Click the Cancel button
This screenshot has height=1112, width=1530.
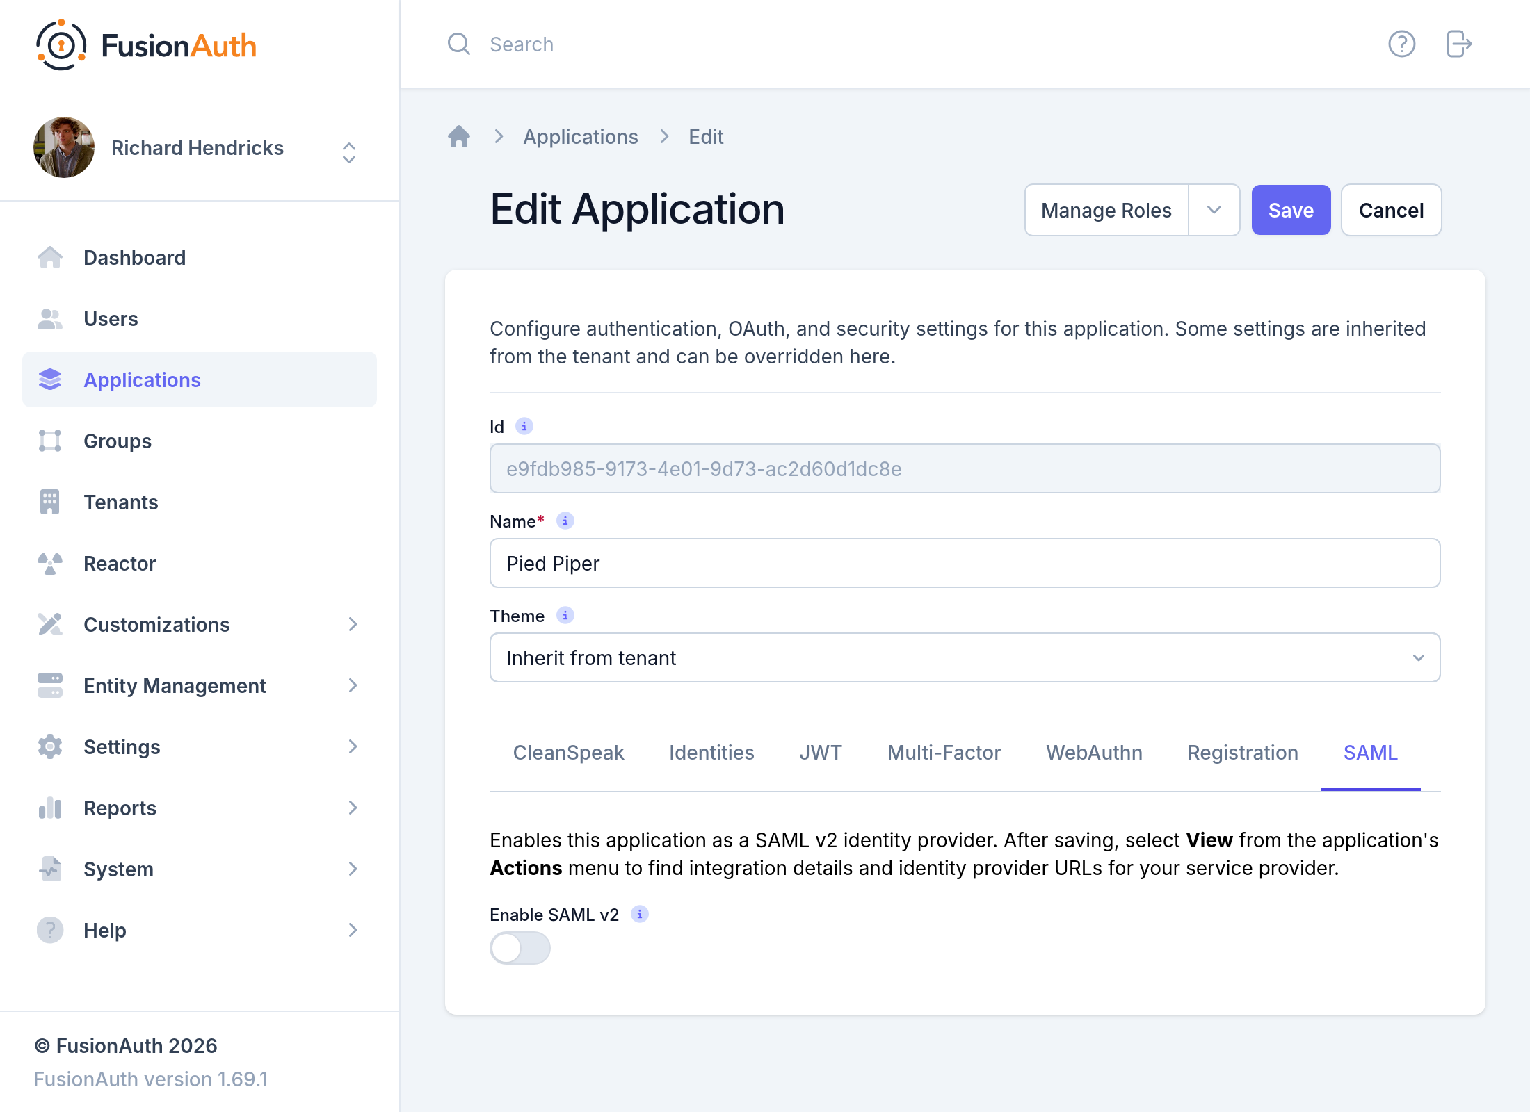tap(1391, 210)
